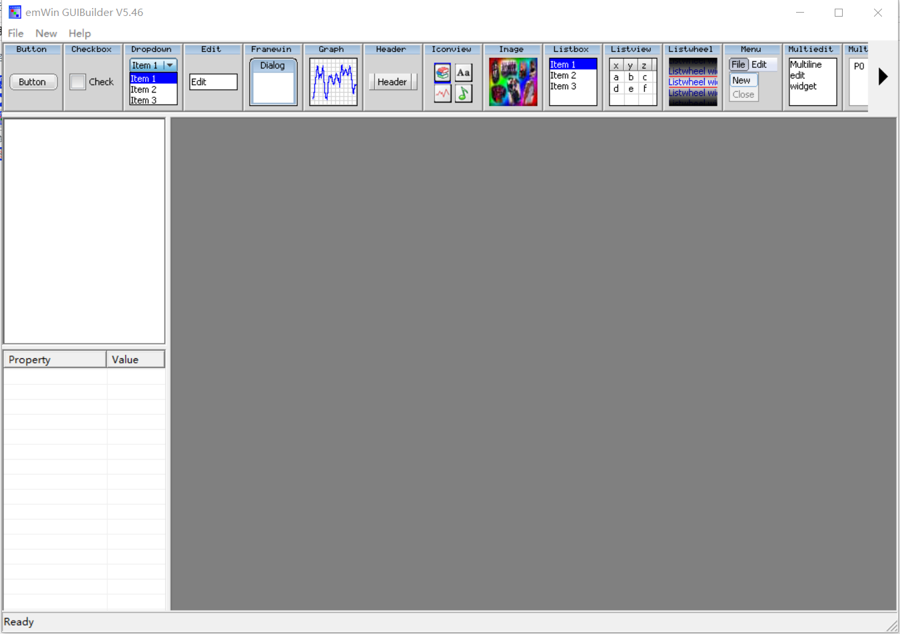
Task: Open the Help menu
Action: pos(79,33)
